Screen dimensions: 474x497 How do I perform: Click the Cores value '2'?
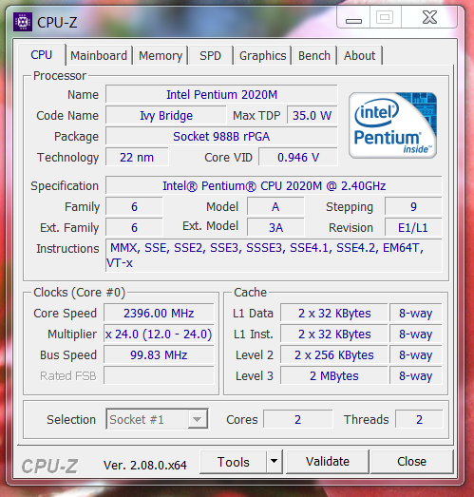298,419
